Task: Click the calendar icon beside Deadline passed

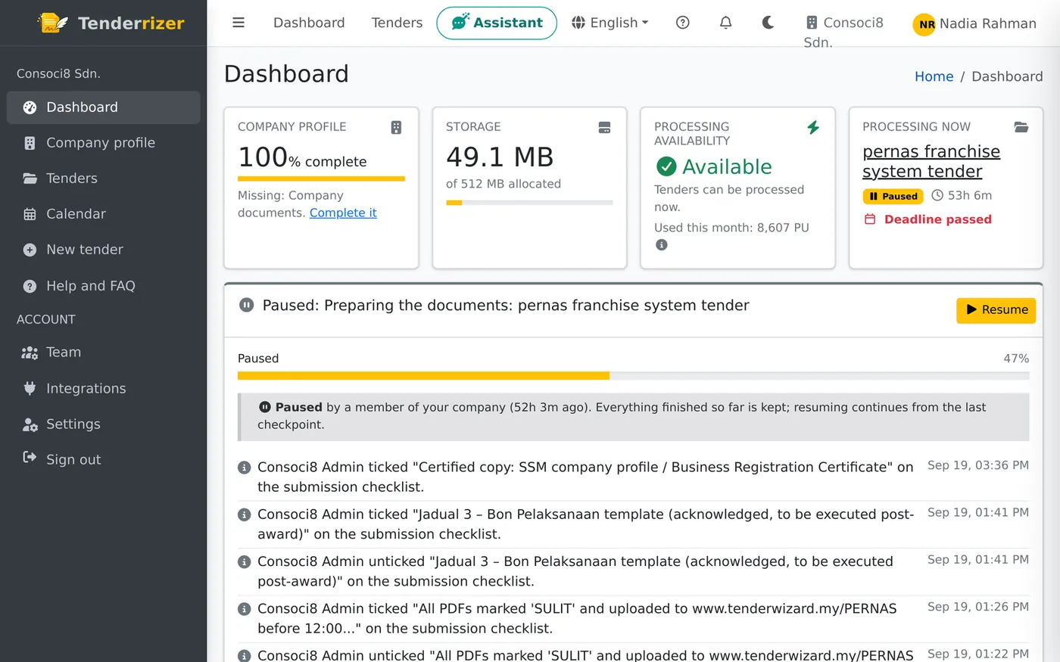Action: coord(870,219)
